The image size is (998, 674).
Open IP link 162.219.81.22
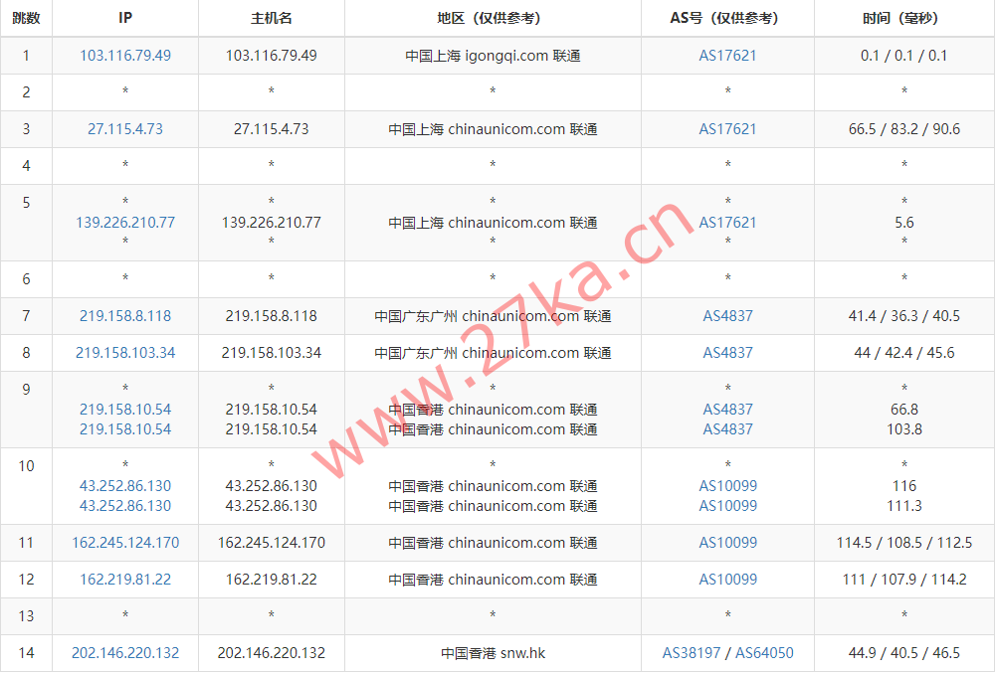click(125, 580)
